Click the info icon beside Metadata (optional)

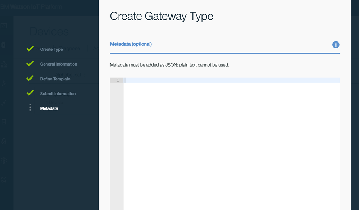pos(336,45)
